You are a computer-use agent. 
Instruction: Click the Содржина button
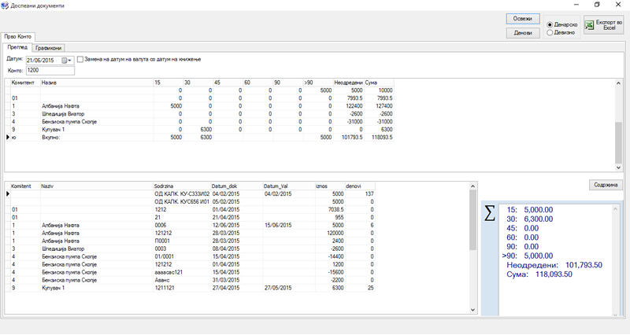pos(606,185)
